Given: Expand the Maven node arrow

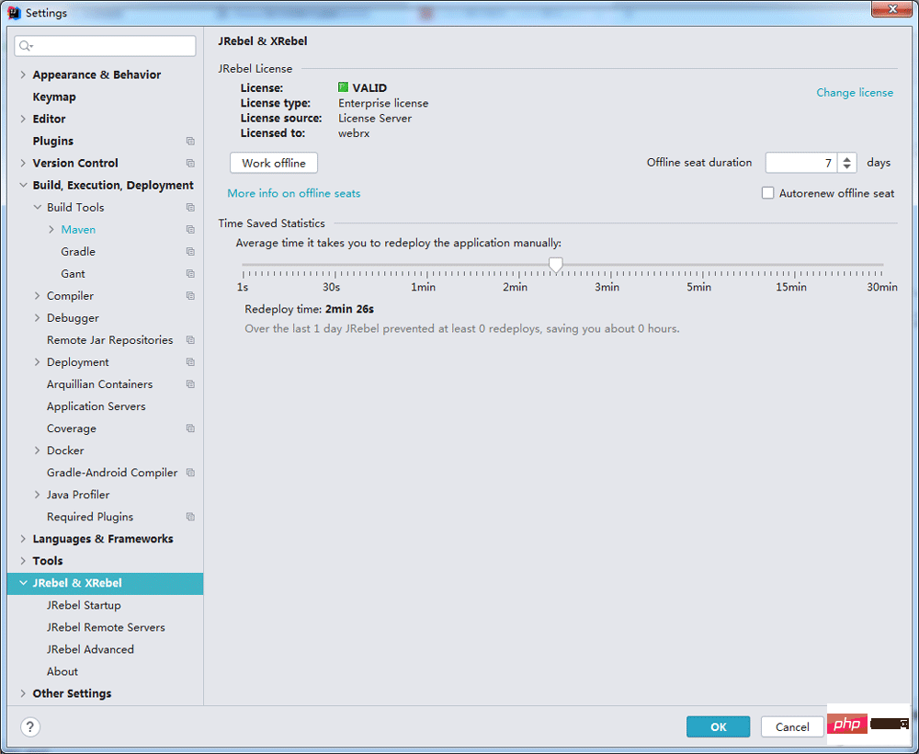Looking at the screenshot, I should (x=51, y=229).
